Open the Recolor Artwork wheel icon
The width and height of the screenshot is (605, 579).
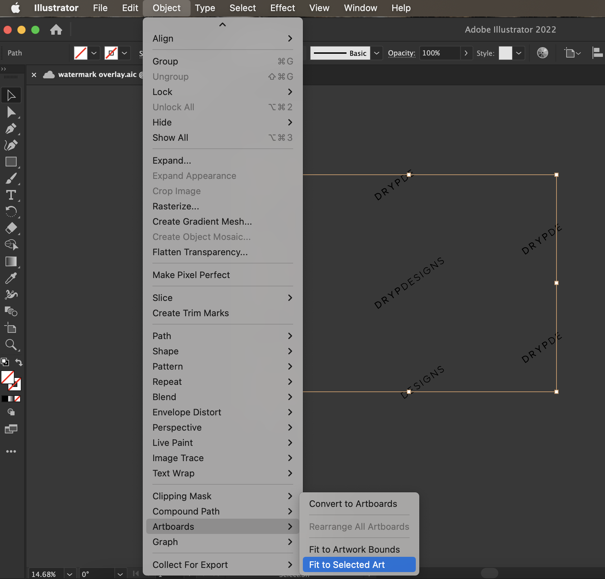pyautogui.click(x=543, y=53)
